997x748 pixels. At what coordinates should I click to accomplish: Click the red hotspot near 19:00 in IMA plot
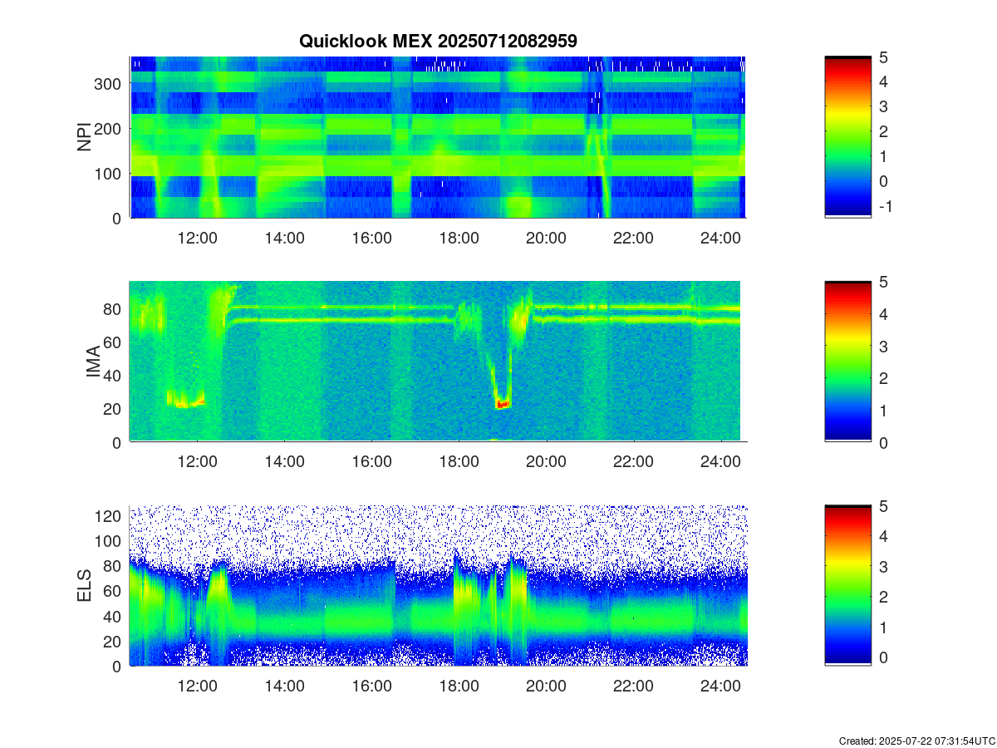[502, 405]
